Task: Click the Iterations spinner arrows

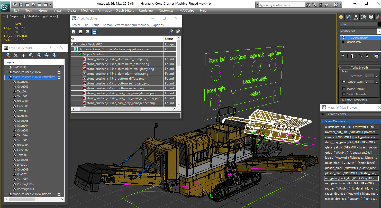Action: (376, 76)
